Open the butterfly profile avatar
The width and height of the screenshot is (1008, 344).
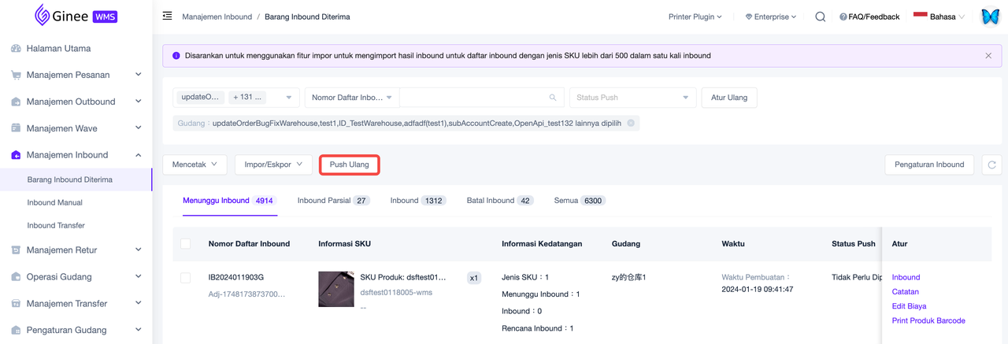990,17
